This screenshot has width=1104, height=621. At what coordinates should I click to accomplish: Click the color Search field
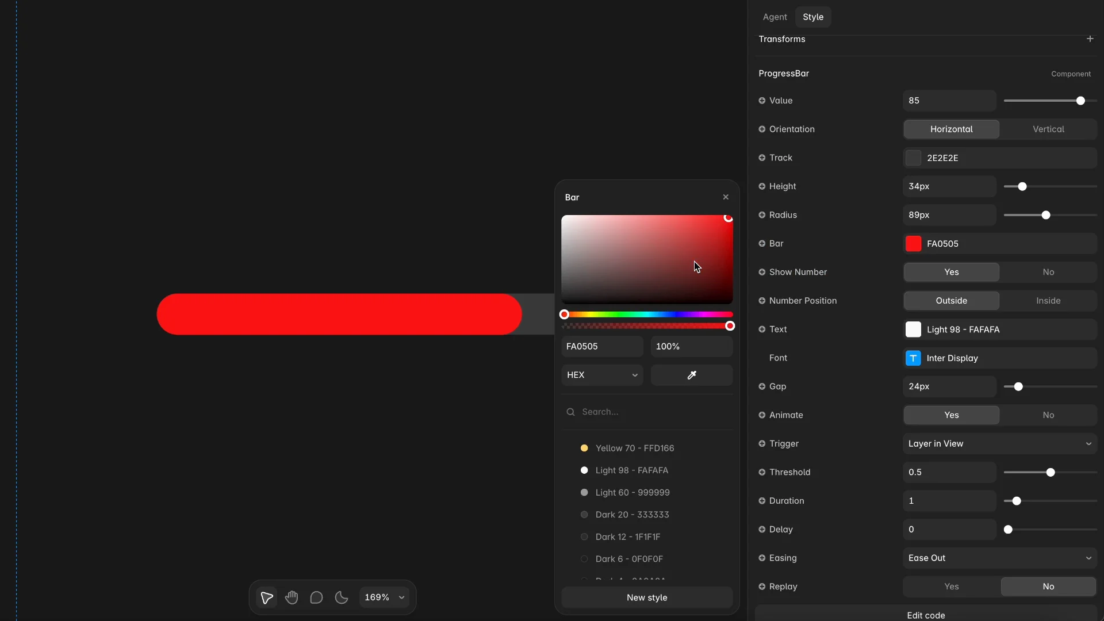[x=647, y=412]
